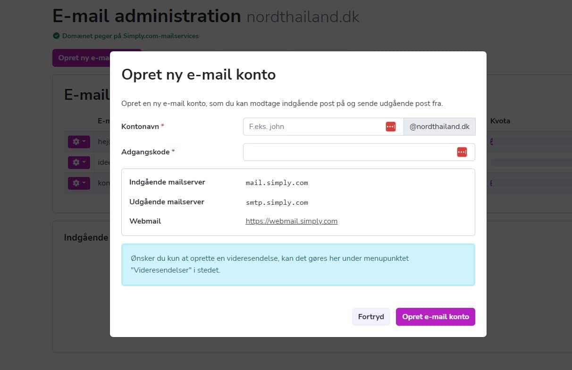
Task: Click the Udgående mailserver label
Action: (167, 202)
